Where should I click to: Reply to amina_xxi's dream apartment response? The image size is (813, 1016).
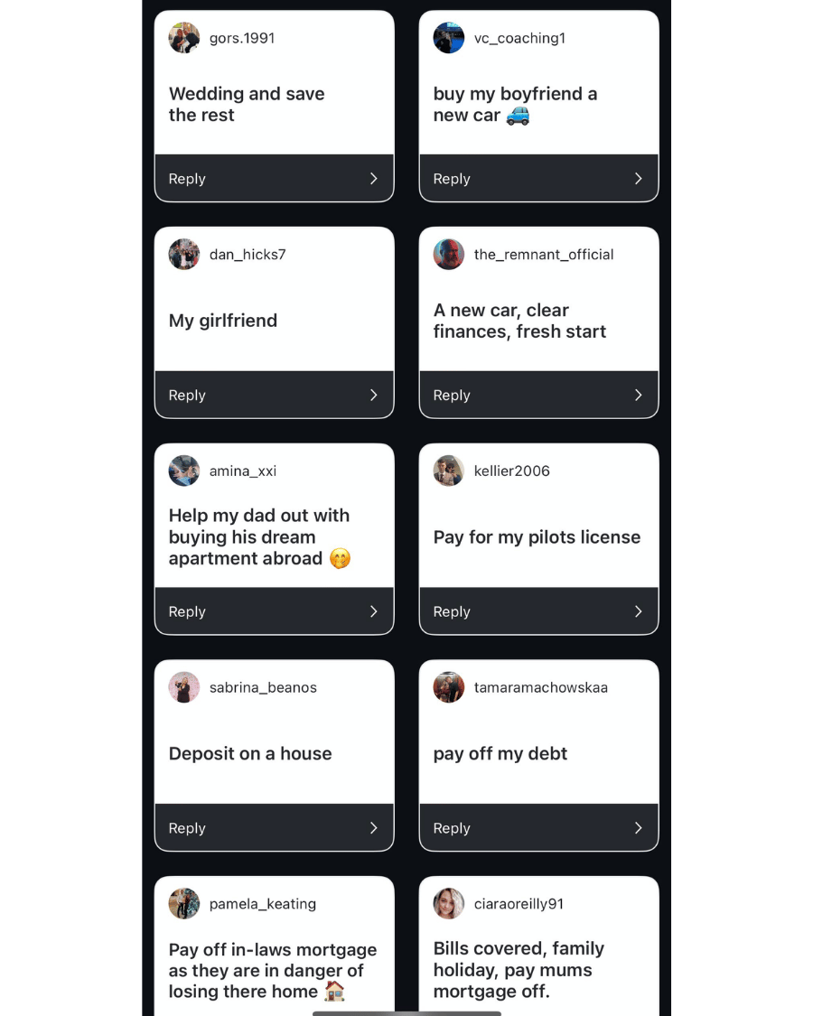(x=188, y=611)
